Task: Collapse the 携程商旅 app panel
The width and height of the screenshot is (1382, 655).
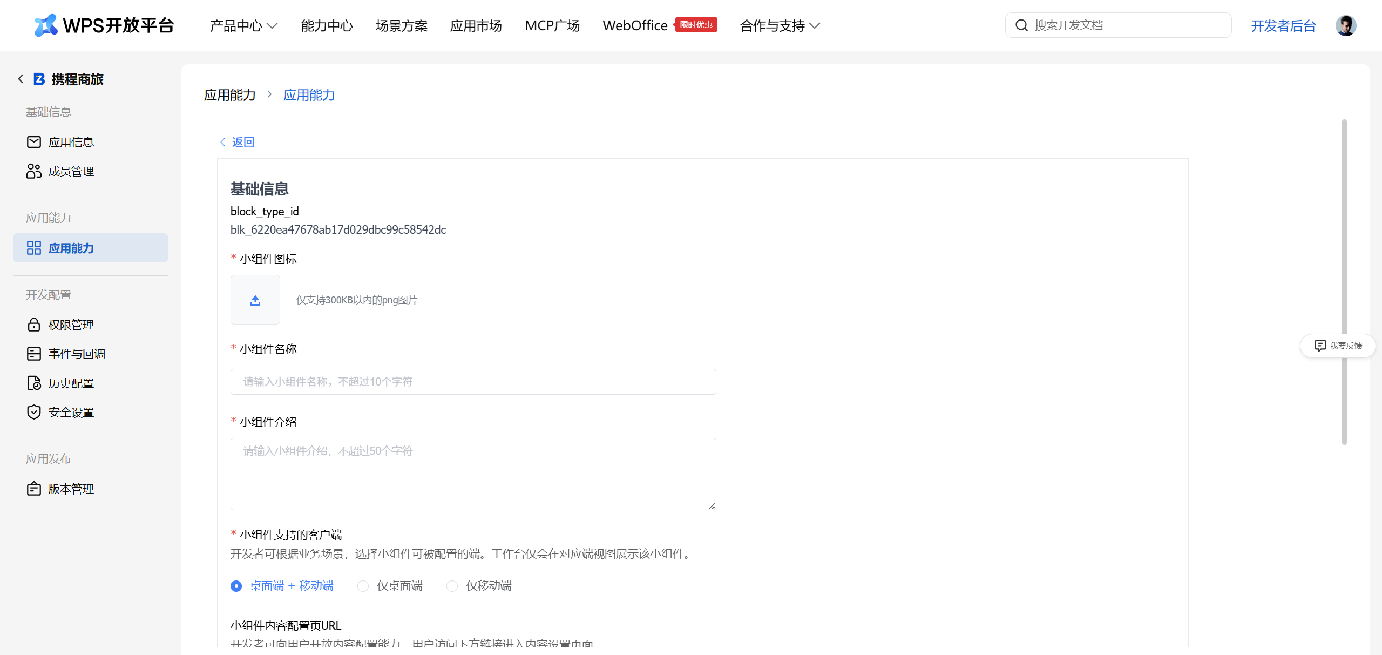Action: click(20, 78)
